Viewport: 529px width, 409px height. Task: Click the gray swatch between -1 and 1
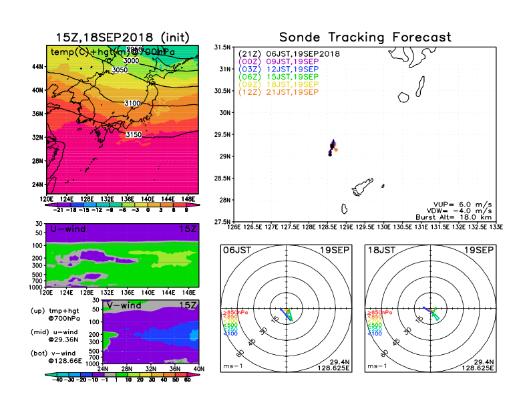point(110,375)
